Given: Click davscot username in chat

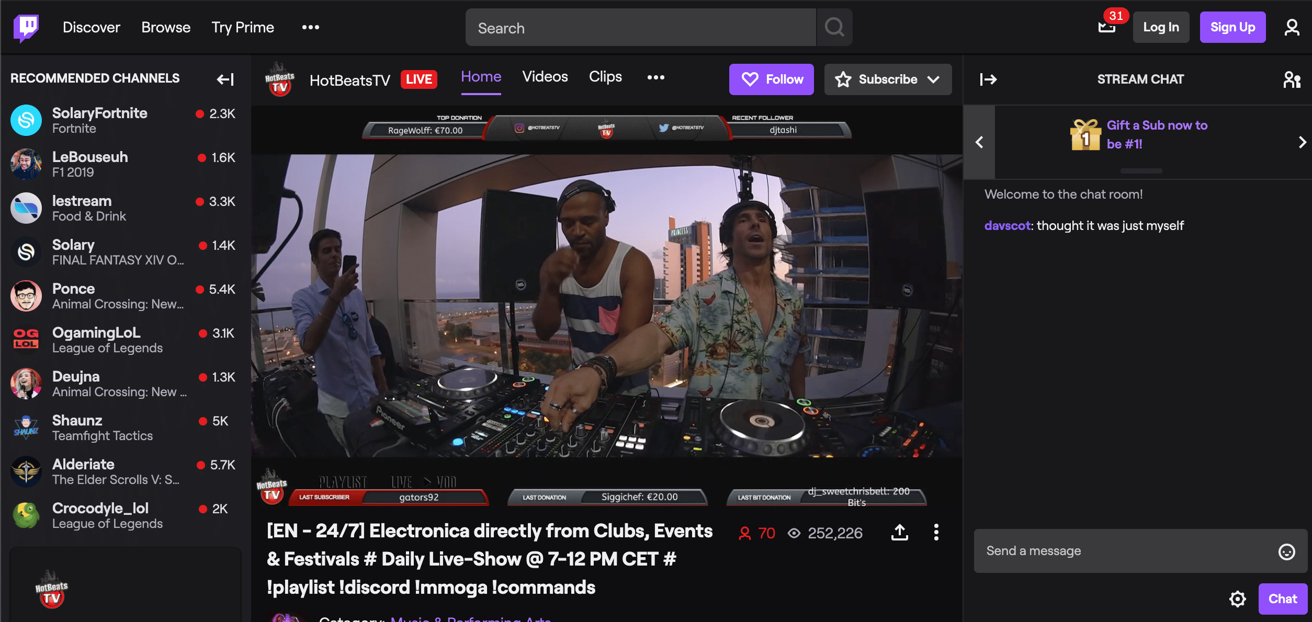Looking at the screenshot, I should pyautogui.click(x=1007, y=225).
